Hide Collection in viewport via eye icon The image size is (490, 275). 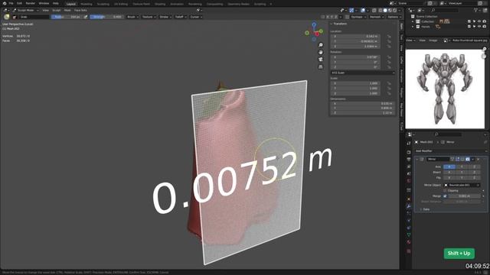coord(479,21)
